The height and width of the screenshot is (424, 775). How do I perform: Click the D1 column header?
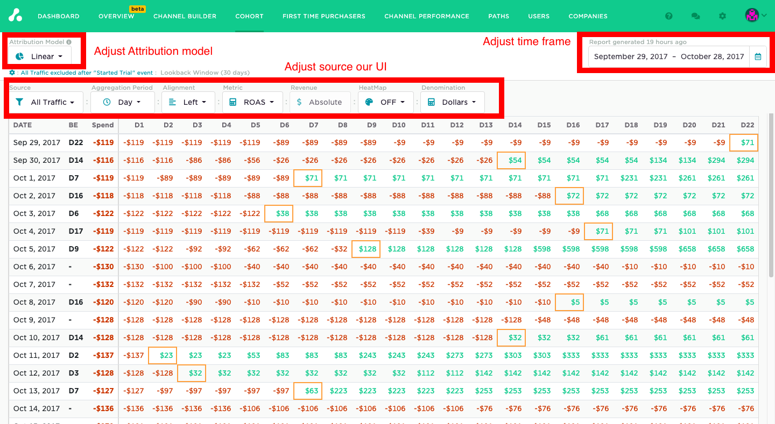point(139,125)
